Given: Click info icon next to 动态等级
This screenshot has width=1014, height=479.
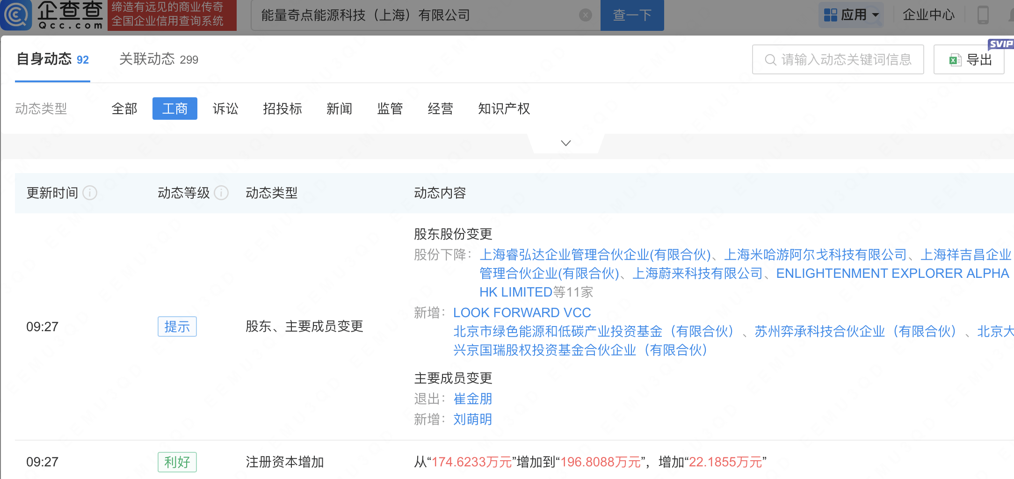Looking at the screenshot, I should point(221,193).
